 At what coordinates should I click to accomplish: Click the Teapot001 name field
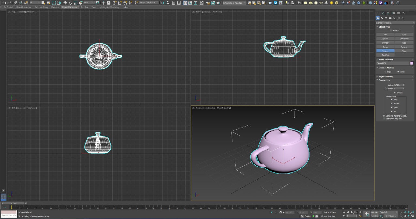coord(393,63)
